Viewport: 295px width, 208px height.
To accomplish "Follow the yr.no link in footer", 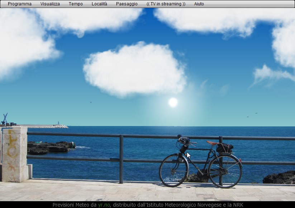I will (x=104, y=205).
